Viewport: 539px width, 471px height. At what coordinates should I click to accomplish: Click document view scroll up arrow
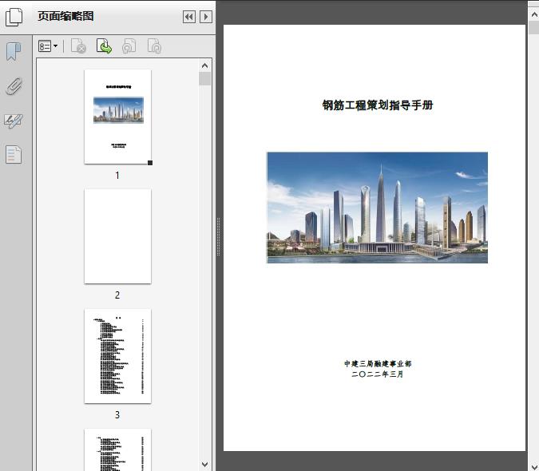pos(534,14)
